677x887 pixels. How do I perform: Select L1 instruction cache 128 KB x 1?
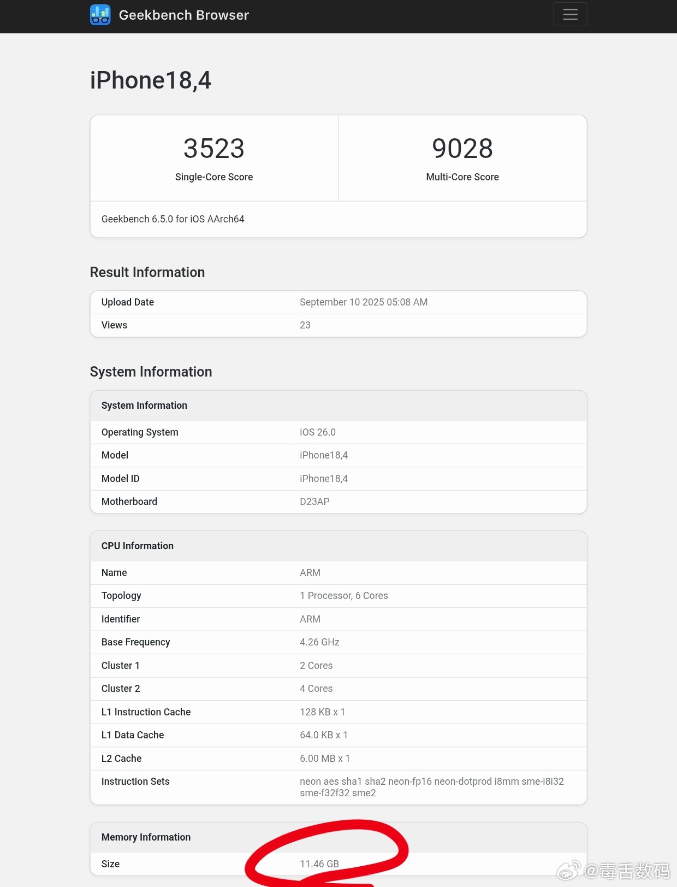click(x=323, y=712)
